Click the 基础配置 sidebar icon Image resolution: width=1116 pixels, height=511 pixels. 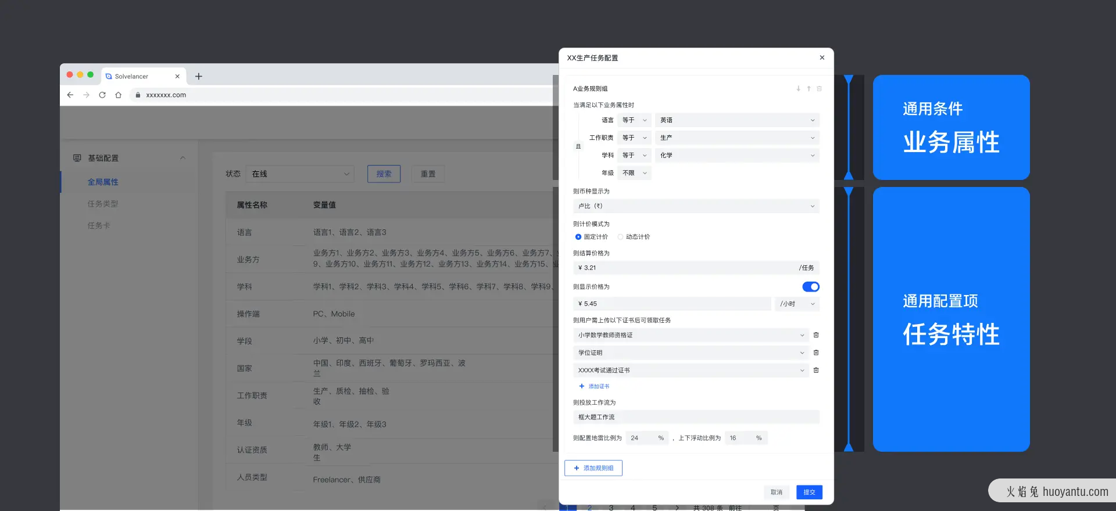(x=77, y=158)
